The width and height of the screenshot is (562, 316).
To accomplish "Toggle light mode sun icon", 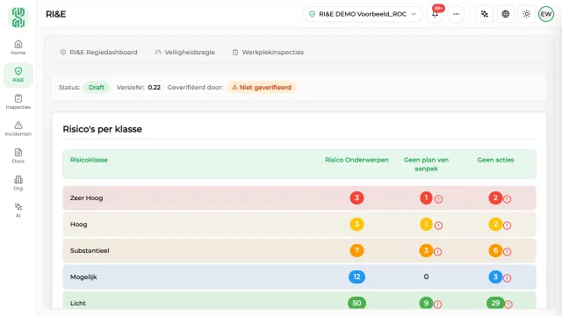I will 527,14.
